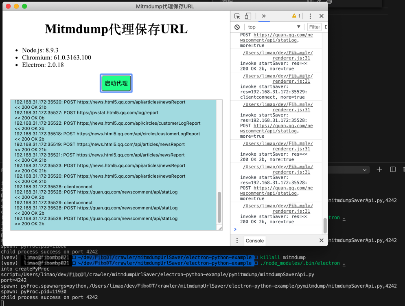The image size is (405, 306).
Task: Click the log textarea scrollbar thumb
Action: [219, 207]
